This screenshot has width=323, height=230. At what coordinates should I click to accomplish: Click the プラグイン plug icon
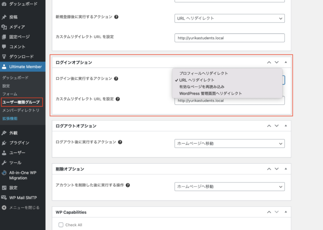coord(4,143)
